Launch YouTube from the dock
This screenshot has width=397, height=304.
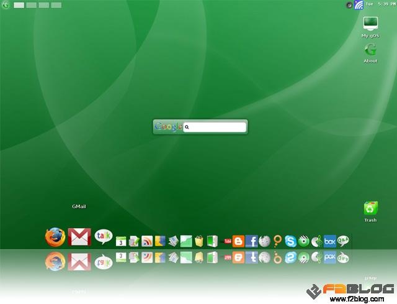228,241
